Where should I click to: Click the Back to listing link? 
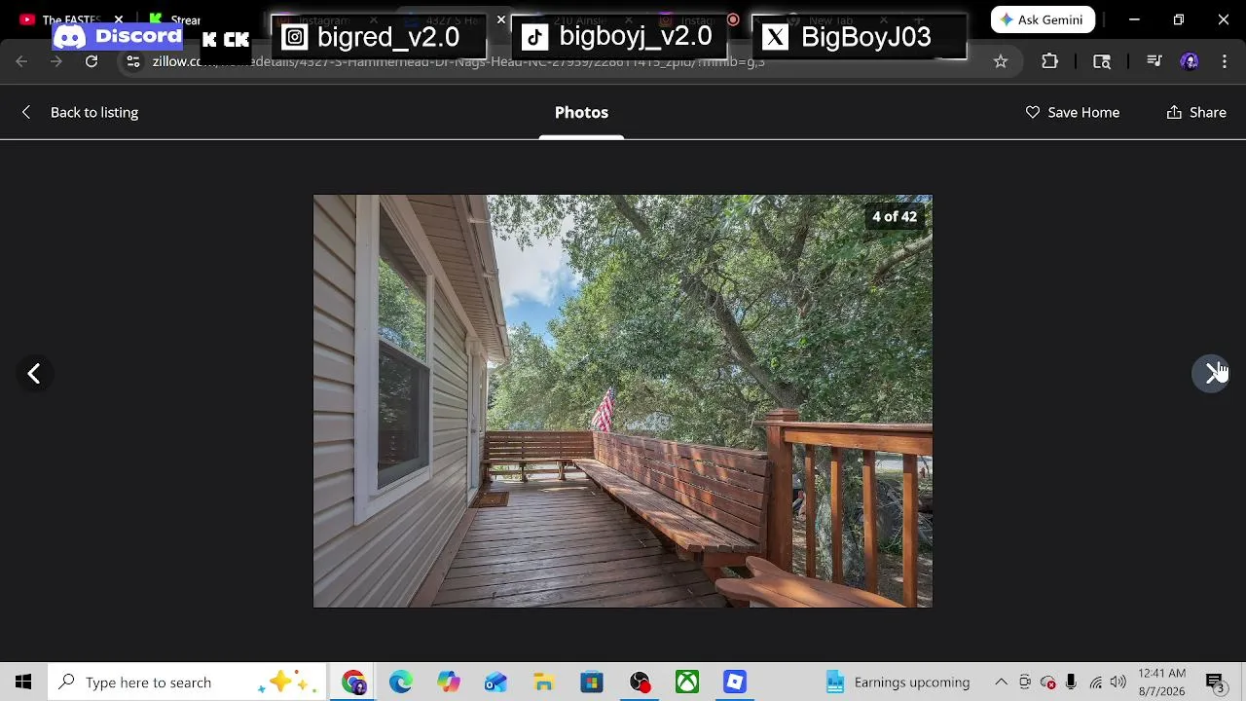point(80,112)
